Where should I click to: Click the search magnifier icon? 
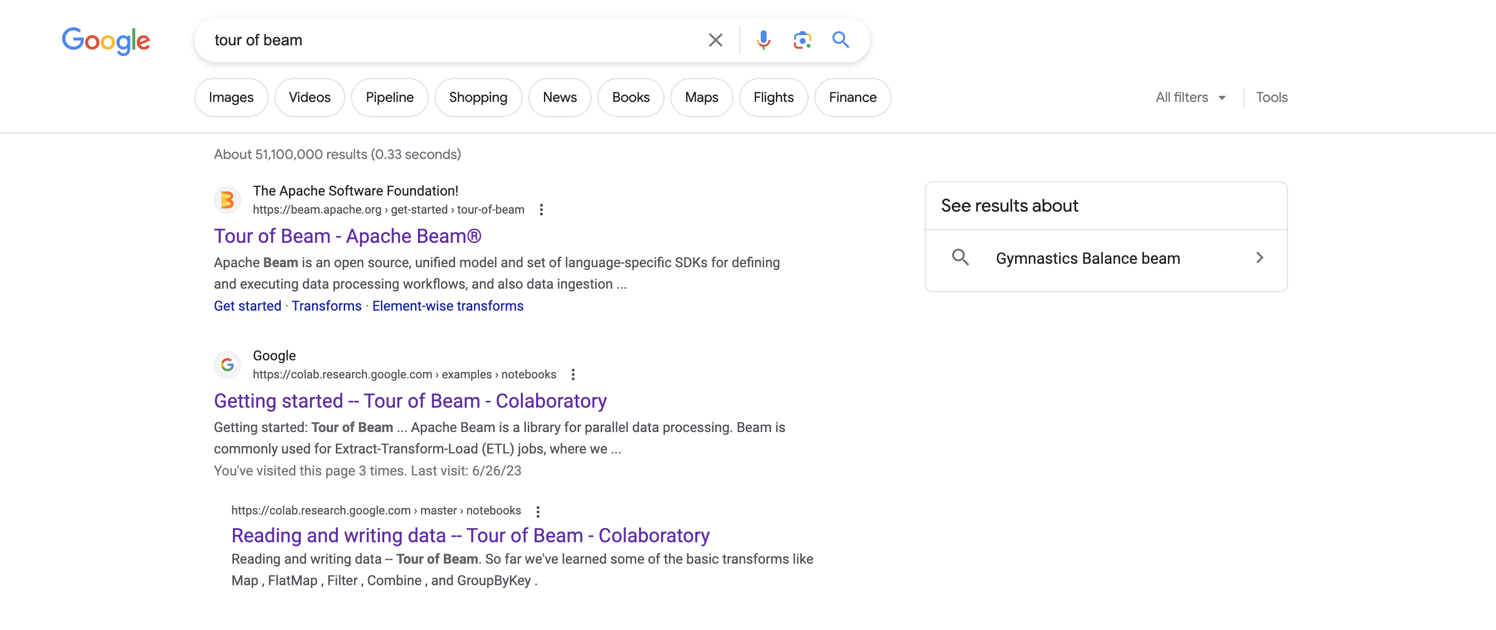840,39
